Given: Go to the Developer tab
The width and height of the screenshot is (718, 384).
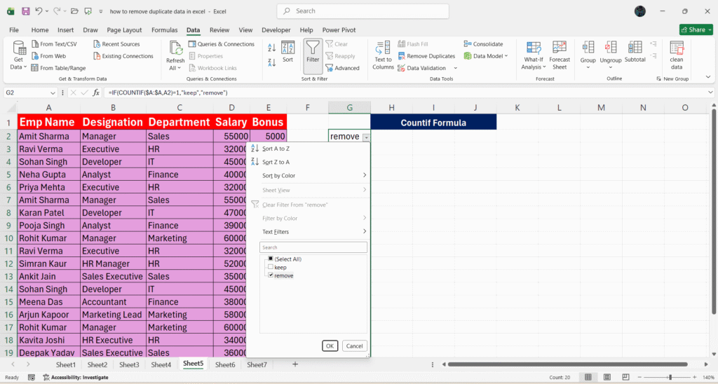Looking at the screenshot, I should tap(276, 29).
